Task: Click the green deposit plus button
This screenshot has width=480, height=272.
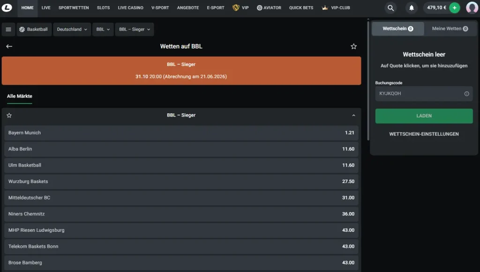Action: pos(454,8)
